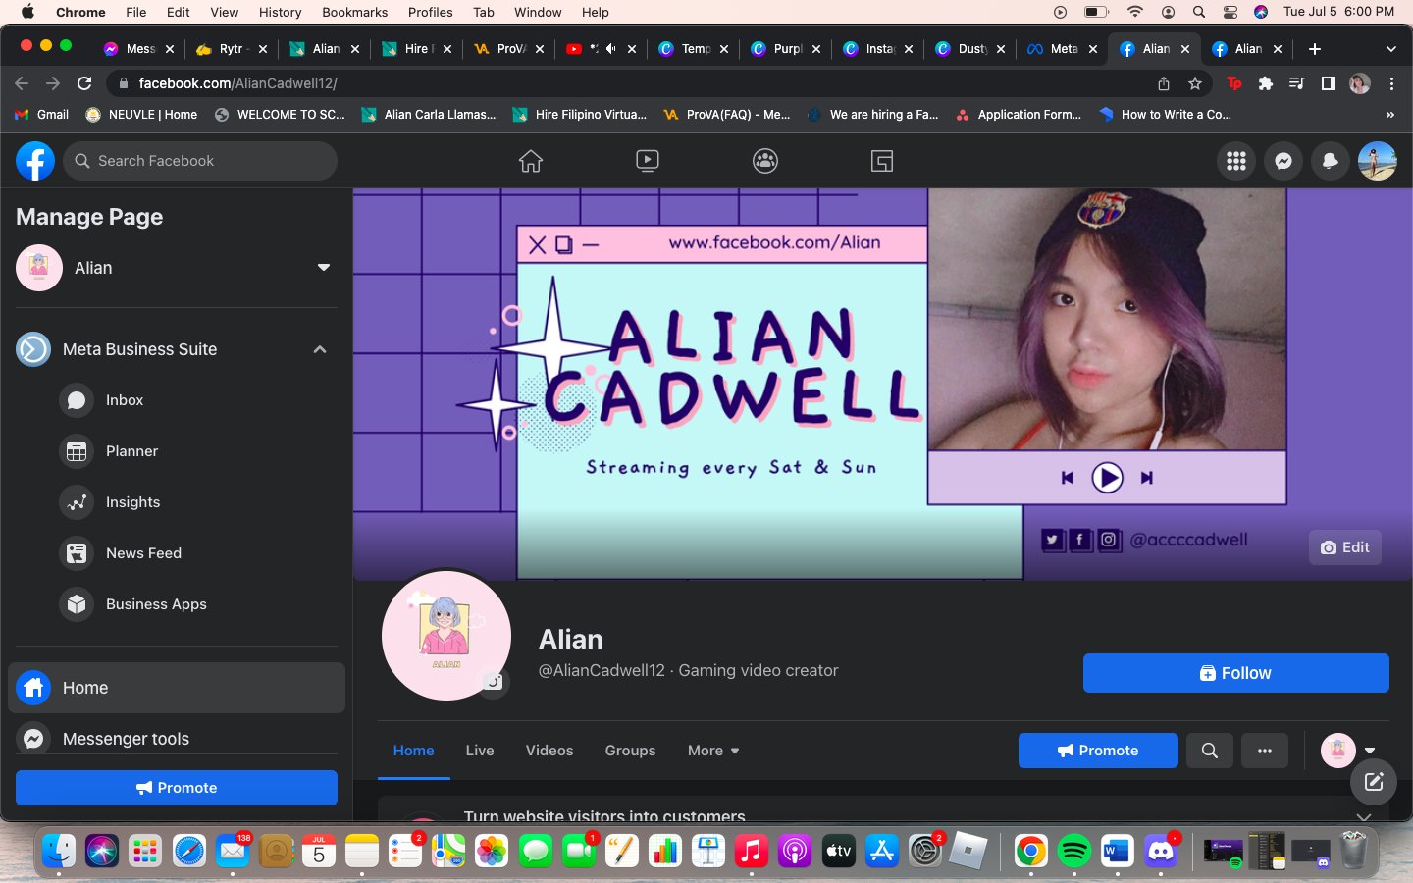Switch to the Videos tab
Screen dimensions: 1413x883
(x=549, y=751)
